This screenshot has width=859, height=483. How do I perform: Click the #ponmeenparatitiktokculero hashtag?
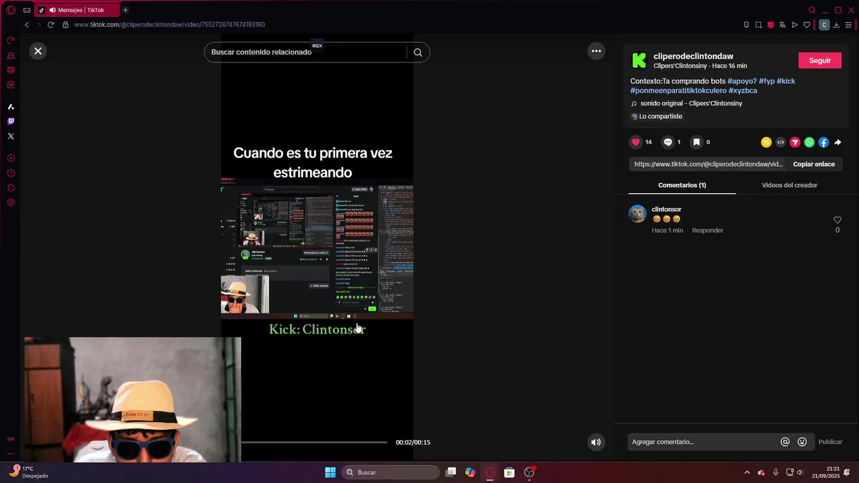pyautogui.click(x=678, y=91)
